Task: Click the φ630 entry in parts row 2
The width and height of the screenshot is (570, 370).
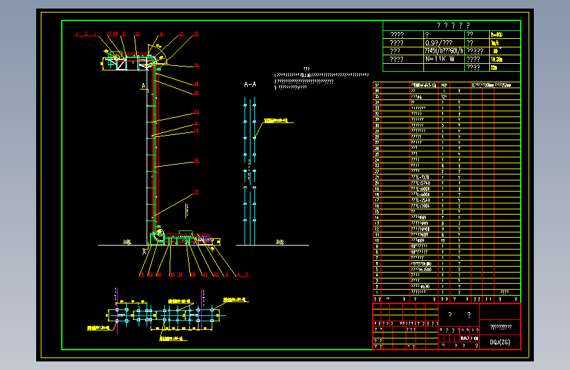Action: (x=420, y=286)
